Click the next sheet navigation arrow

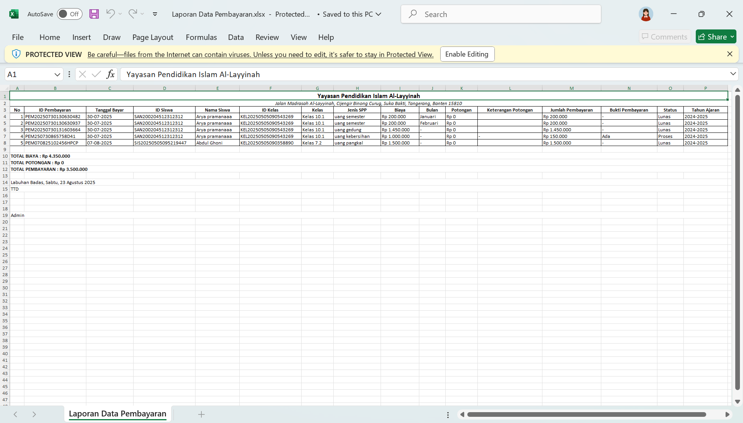click(x=34, y=414)
